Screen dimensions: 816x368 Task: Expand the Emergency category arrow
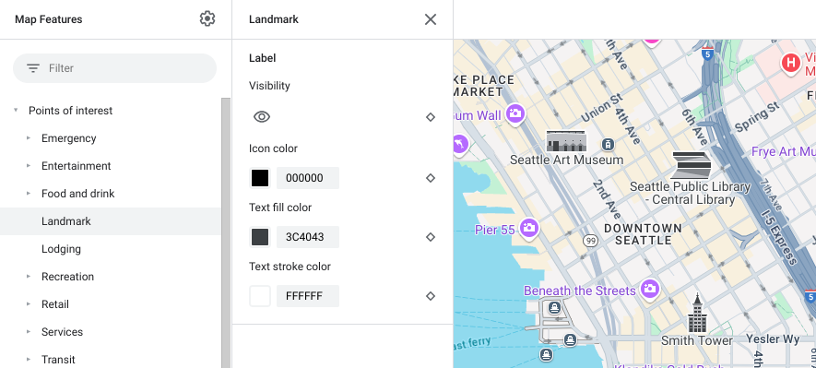click(x=29, y=138)
